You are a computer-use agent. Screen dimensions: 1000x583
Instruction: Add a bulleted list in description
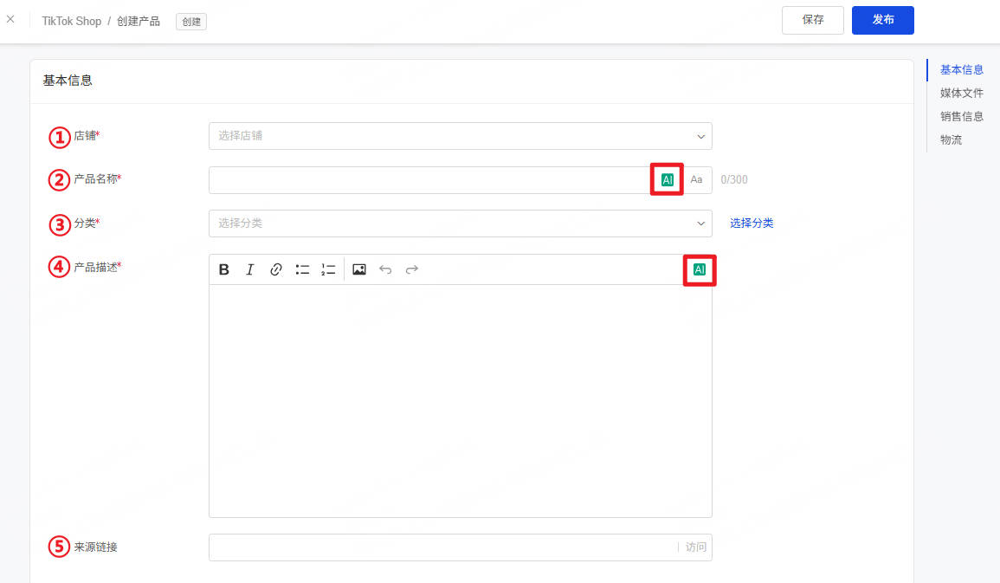click(302, 269)
